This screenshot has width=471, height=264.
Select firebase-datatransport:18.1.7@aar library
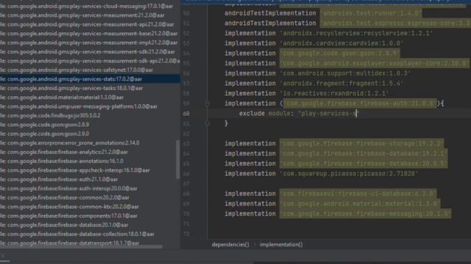coord(90,243)
